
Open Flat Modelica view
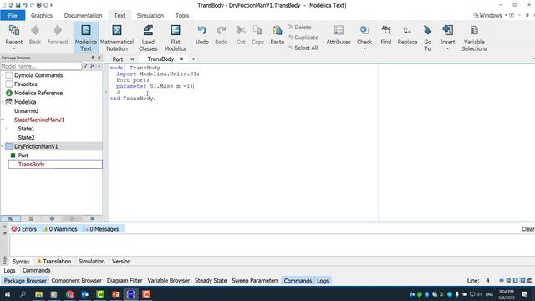click(x=176, y=38)
